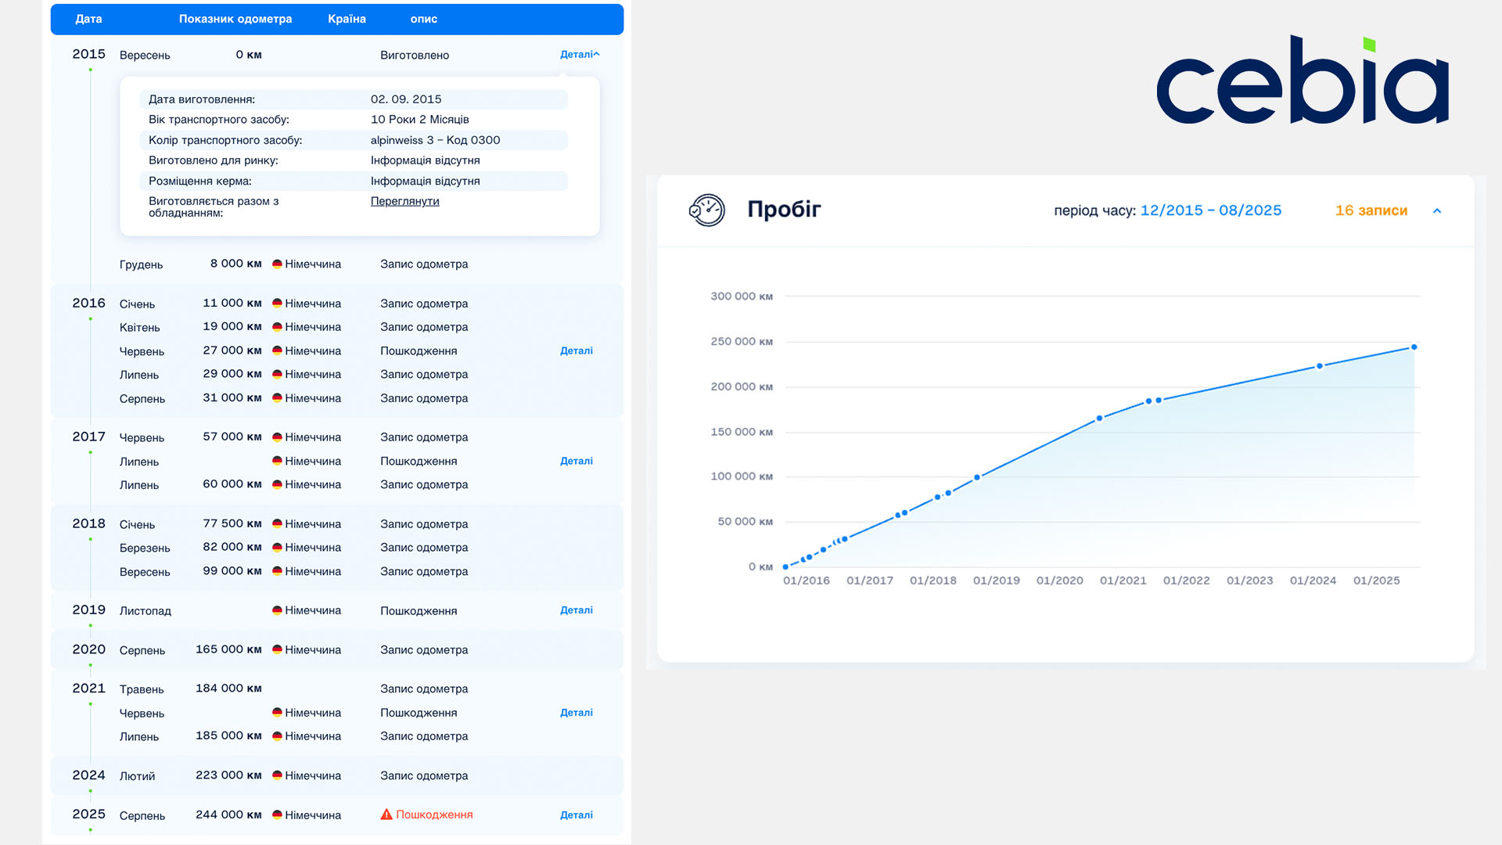This screenshot has height=845, width=1502.
Task: Collapse 2015 Вересень details section
Action: tap(580, 55)
